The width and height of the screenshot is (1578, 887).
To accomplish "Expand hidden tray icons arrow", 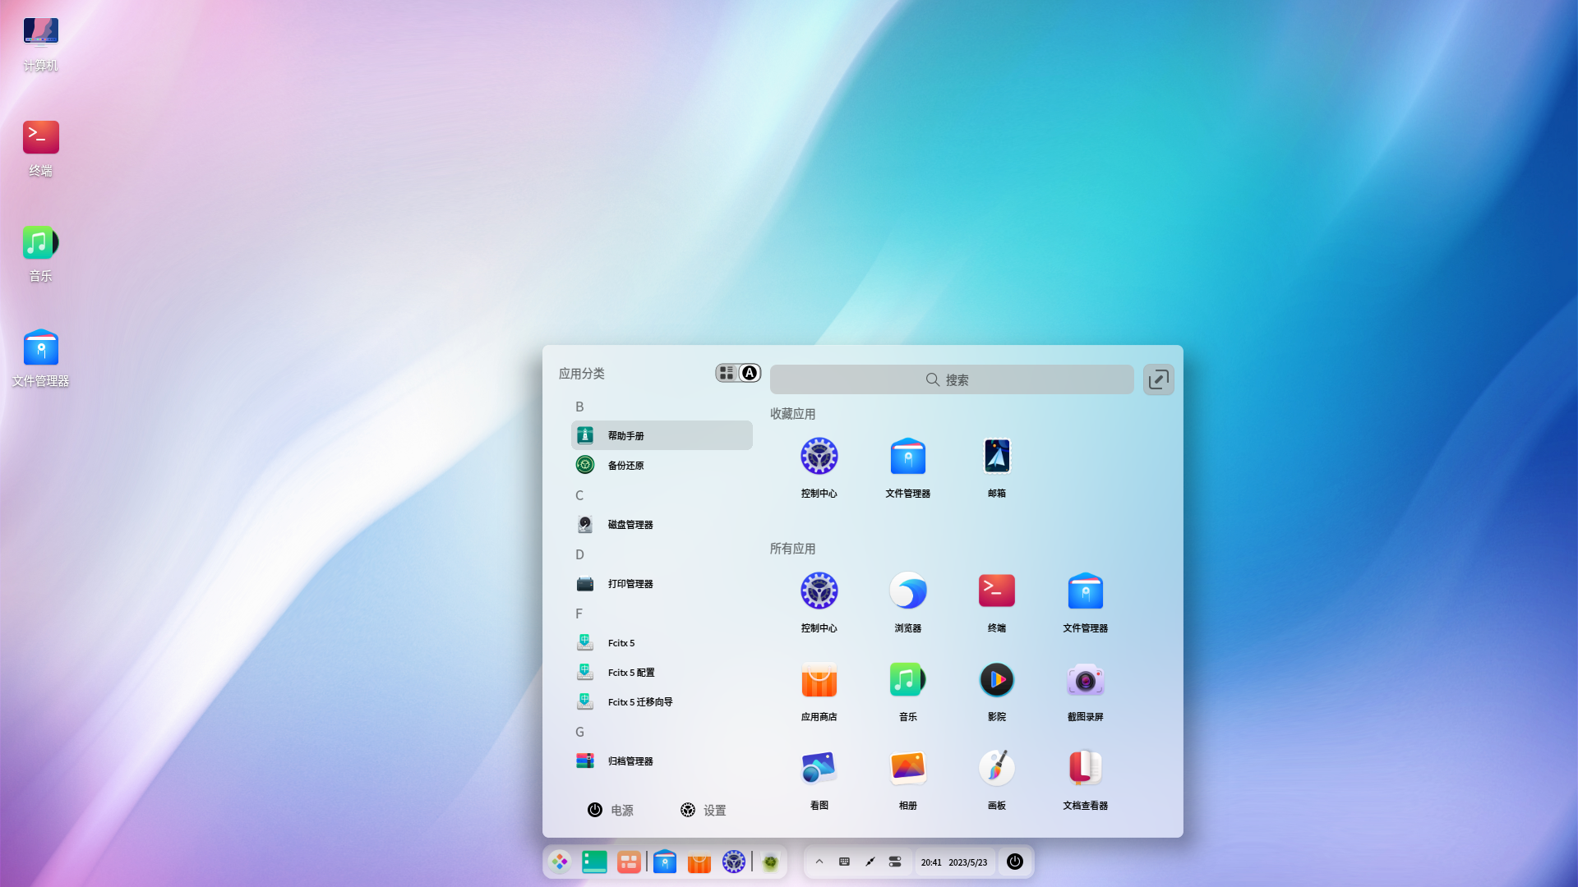I will [x=819, y=862].
